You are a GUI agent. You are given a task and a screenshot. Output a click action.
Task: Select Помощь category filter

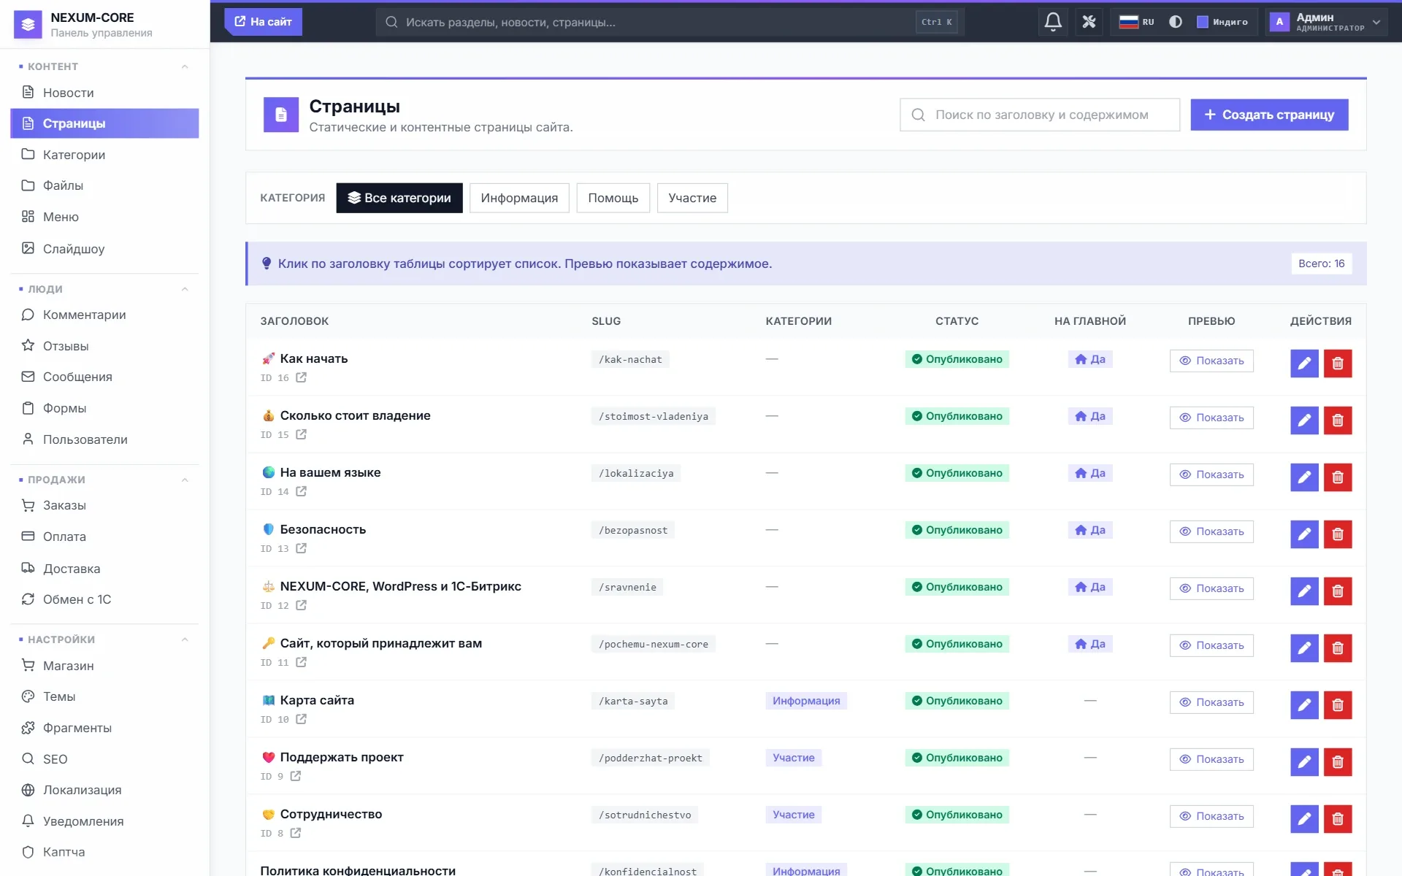click(x=613, y=198)
